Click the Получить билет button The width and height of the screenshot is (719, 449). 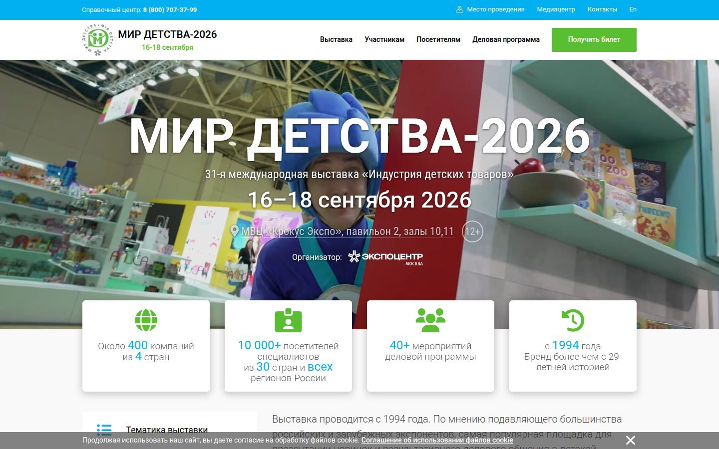click(594, 40)
